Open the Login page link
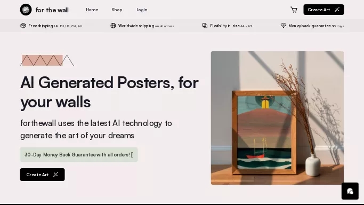The width and height of the screenshot is (364, 205). [x=142, y=10]
